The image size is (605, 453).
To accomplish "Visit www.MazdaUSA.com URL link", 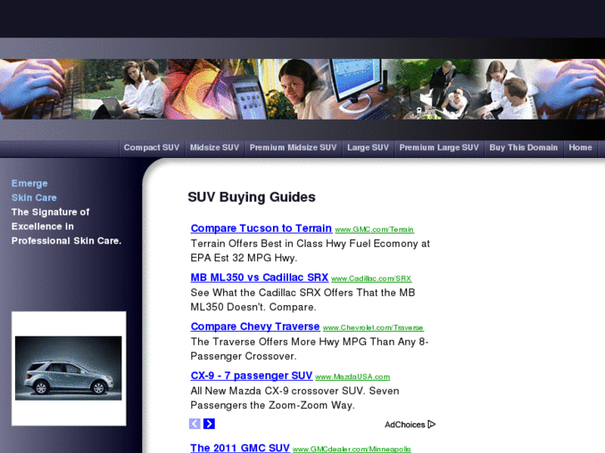I will [353, 377].
